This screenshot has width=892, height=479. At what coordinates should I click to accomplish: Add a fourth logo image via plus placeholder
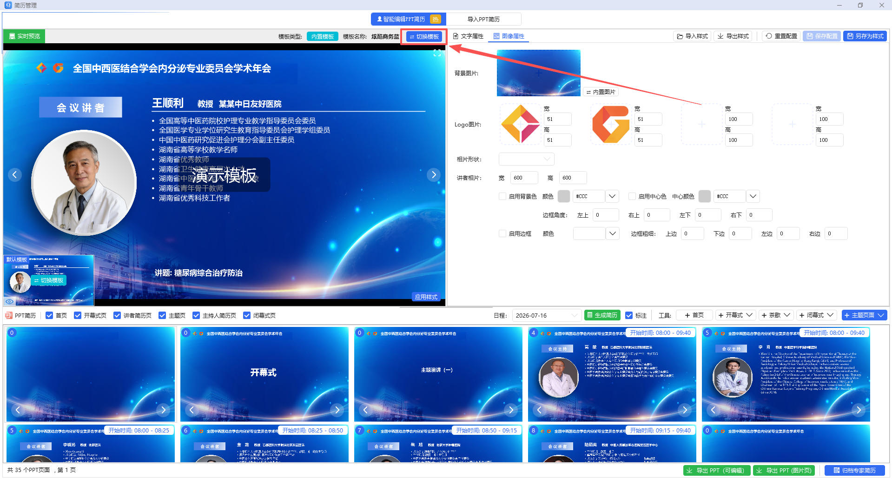click(x=792, y=124)
